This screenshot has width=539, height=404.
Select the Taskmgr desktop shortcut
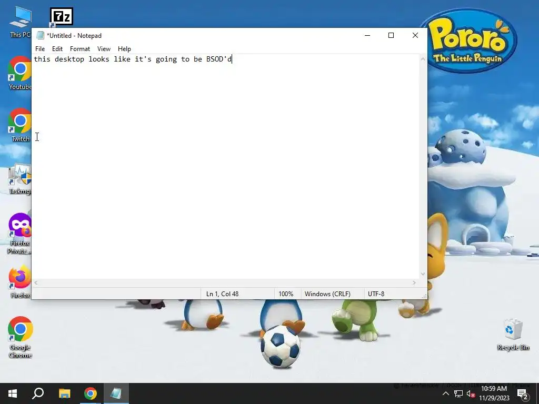point(20,179)
